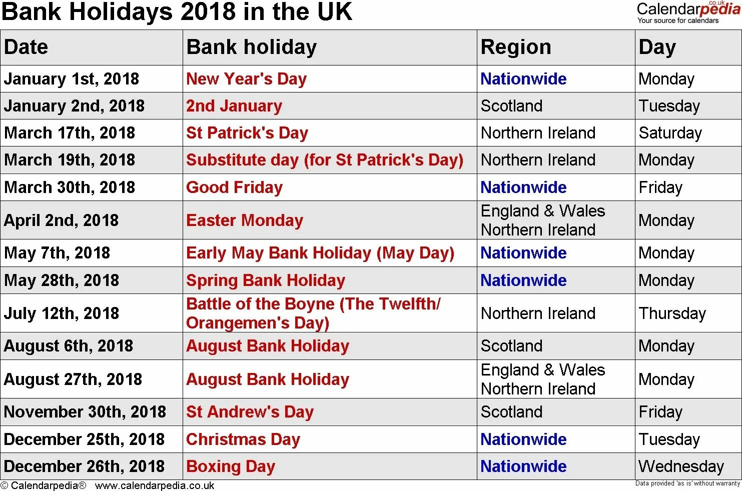Select the Spring Bank Holiday entry
Image resolution: width=742 pixels, height=491 pixels.
(x=266, y=280)
